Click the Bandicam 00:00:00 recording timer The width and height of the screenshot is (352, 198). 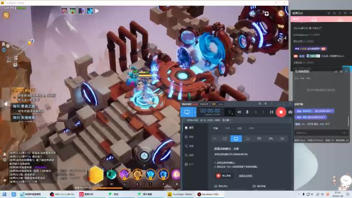pyautogui.click(x=210, y=110)
